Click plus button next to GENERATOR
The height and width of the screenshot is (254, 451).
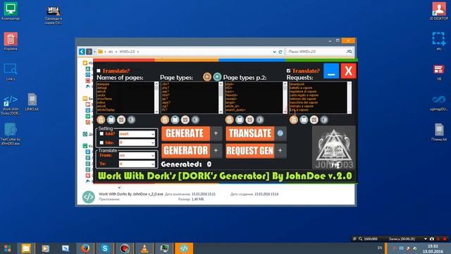tap(216, 150)
